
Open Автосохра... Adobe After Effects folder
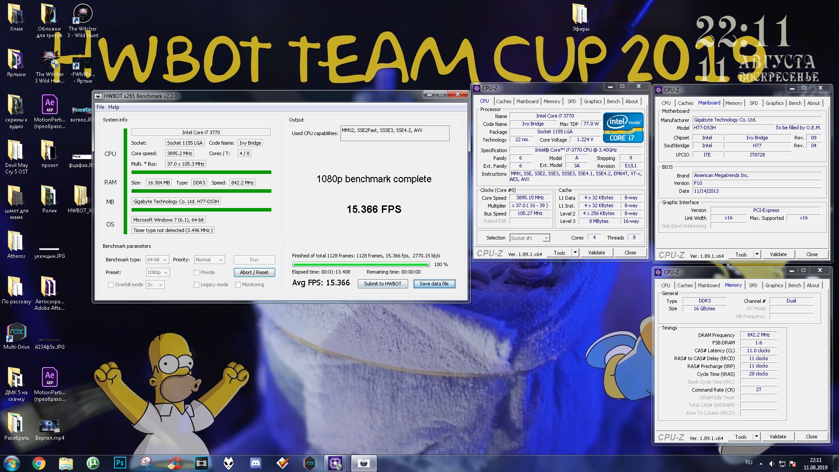point(49,293)
